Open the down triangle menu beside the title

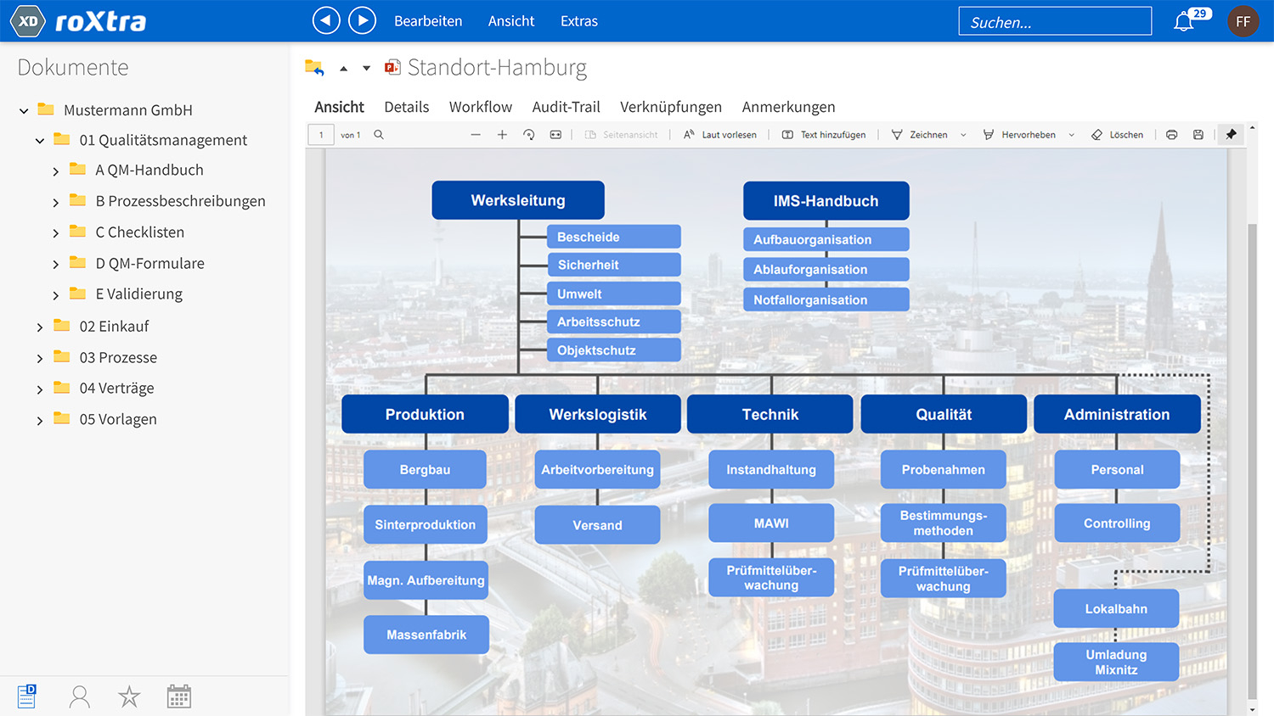coord(367,69)
